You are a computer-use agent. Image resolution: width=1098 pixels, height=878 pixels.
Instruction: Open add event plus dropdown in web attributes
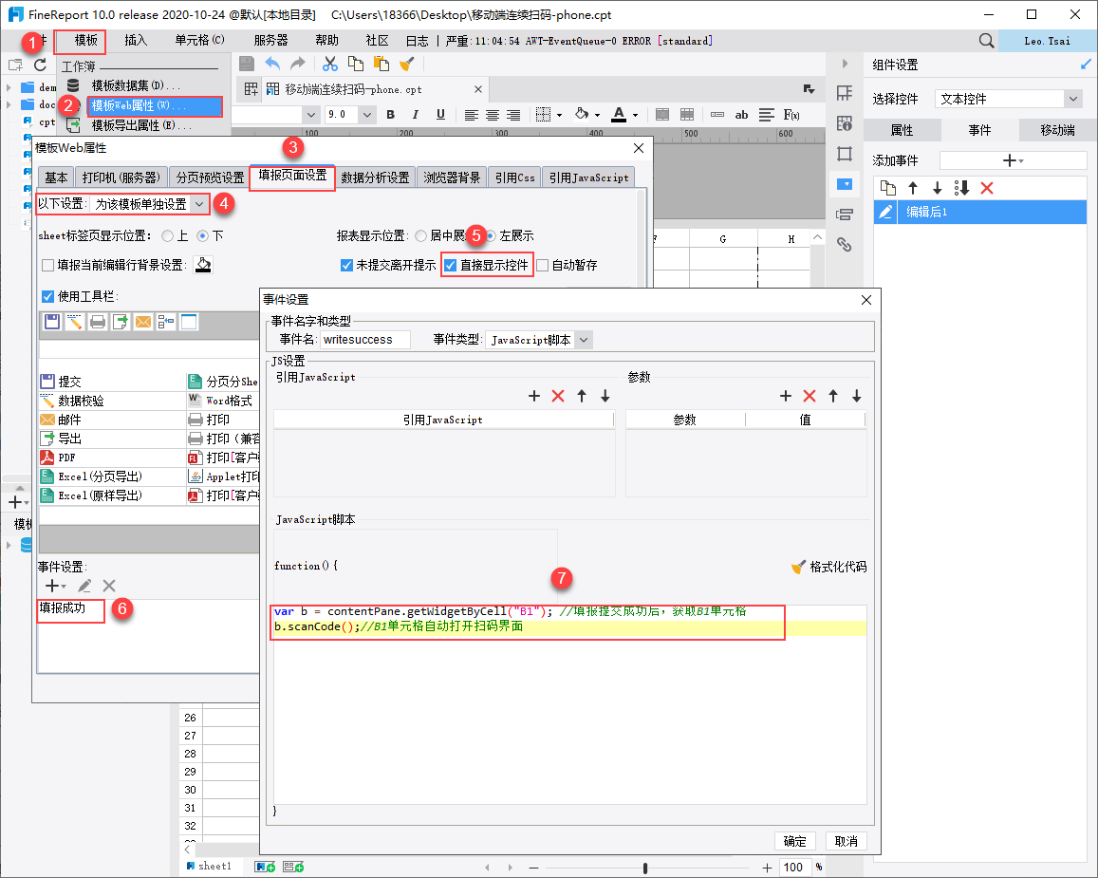(x=55, y=586)
